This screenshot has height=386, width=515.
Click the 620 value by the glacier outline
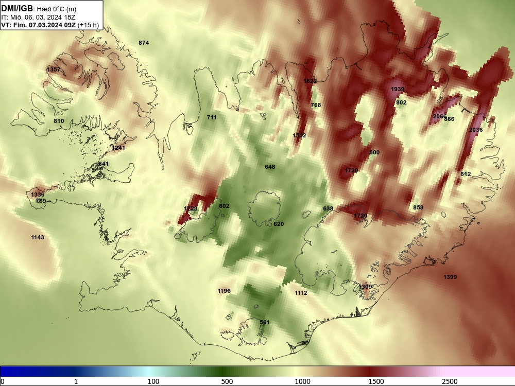coord(279,224)
